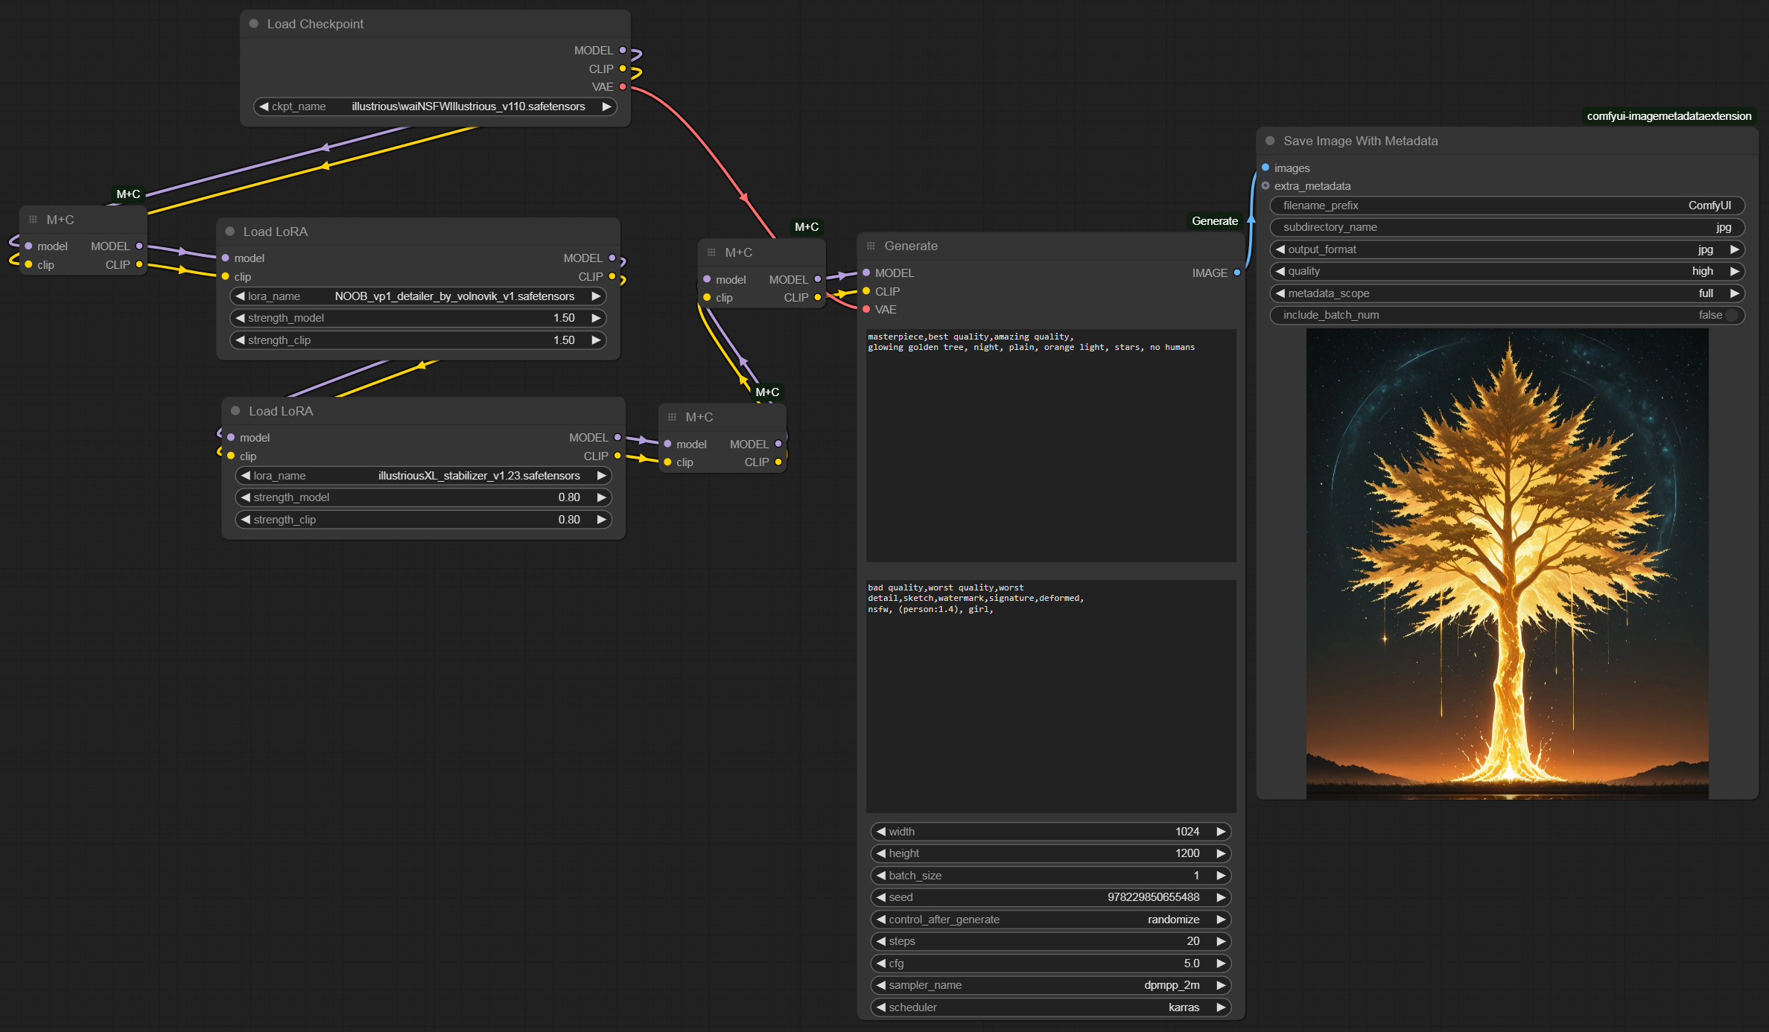
Task: Click the NOOB detailer Load LoRA collapse dot
Action: coord(229,232)
